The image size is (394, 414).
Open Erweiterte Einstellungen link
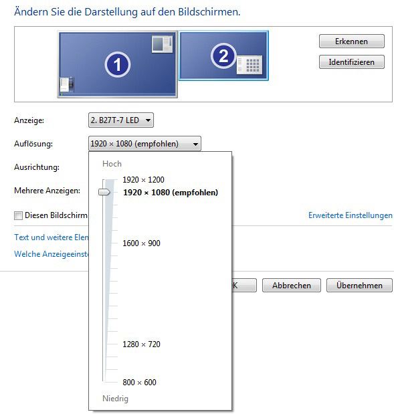351,215
